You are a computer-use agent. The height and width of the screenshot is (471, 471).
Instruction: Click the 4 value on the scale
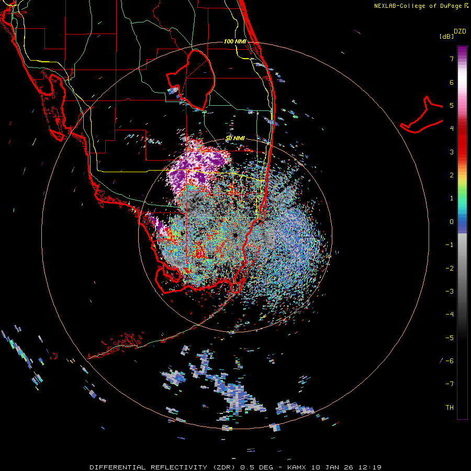click(x=452, y=129)
